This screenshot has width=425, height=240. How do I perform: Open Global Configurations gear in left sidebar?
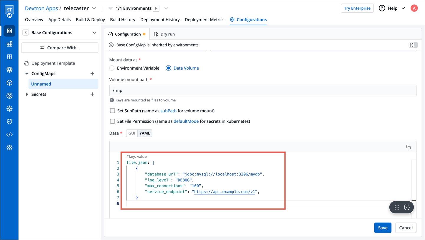click(9, 147)
